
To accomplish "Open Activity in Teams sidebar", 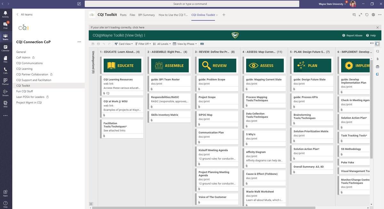I will click(x=5, y=14).
